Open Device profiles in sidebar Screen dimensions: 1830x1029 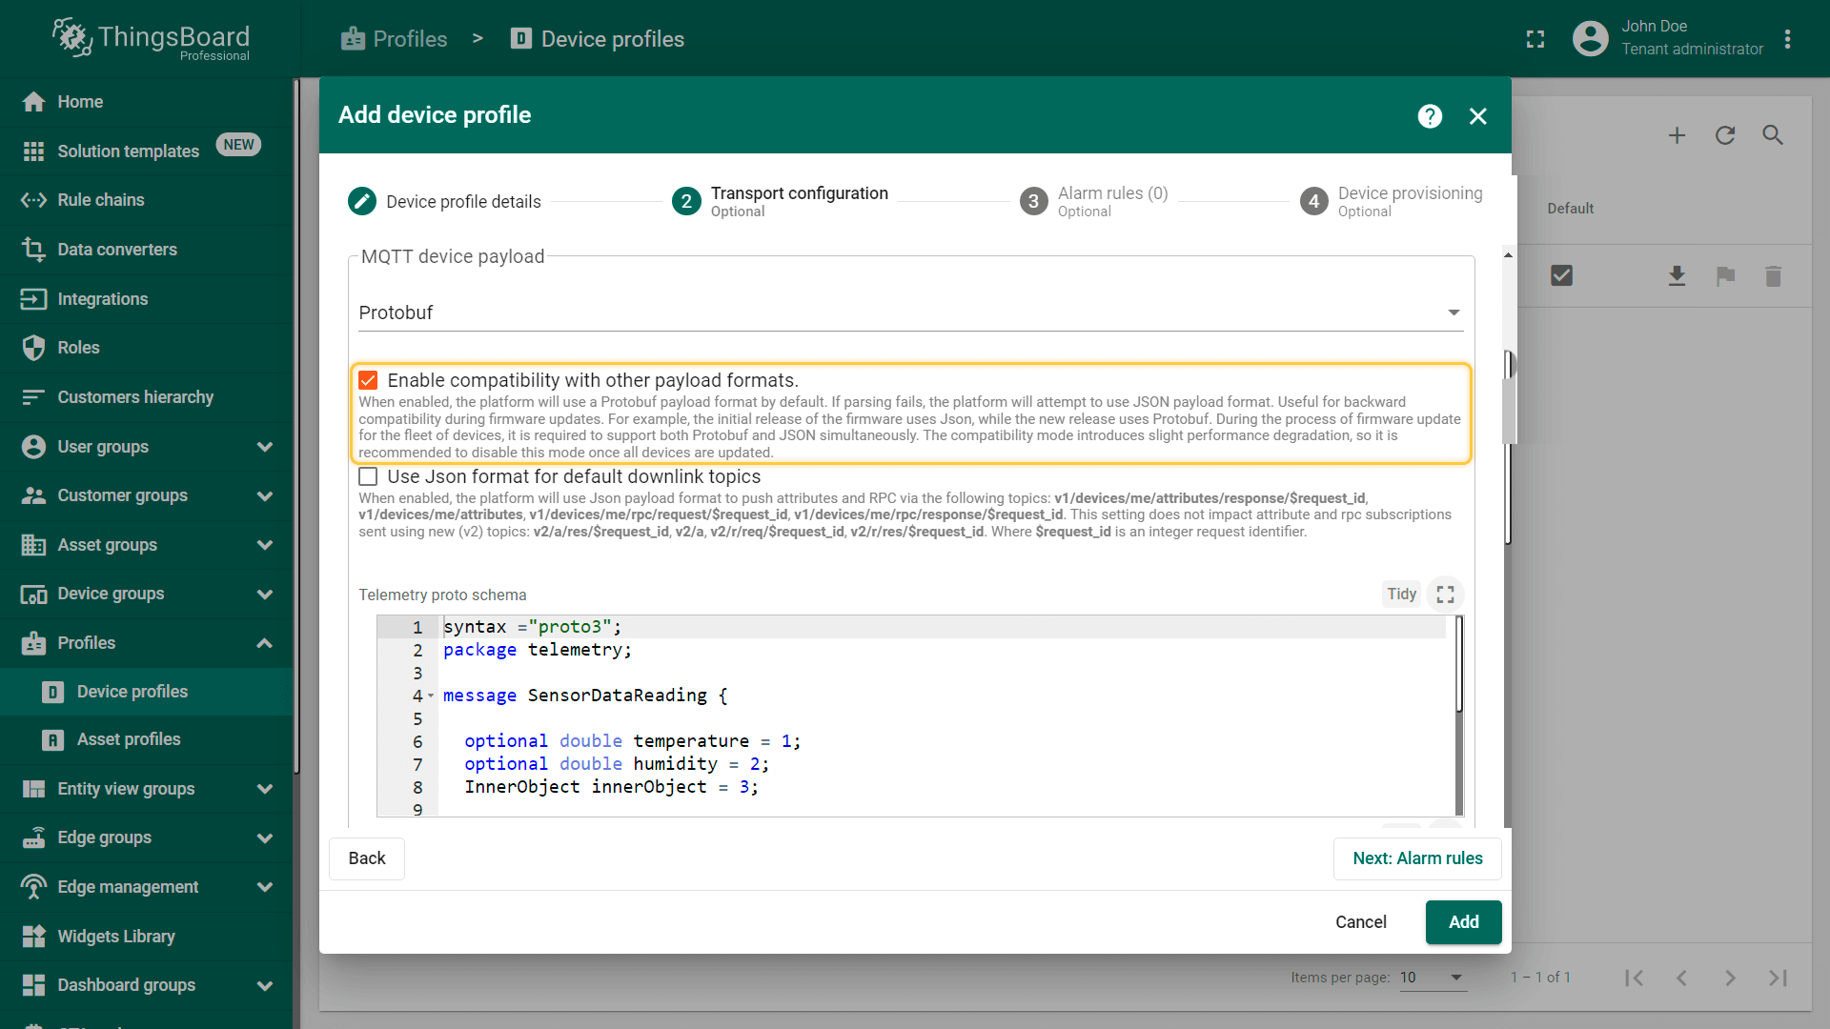point(147,692)
